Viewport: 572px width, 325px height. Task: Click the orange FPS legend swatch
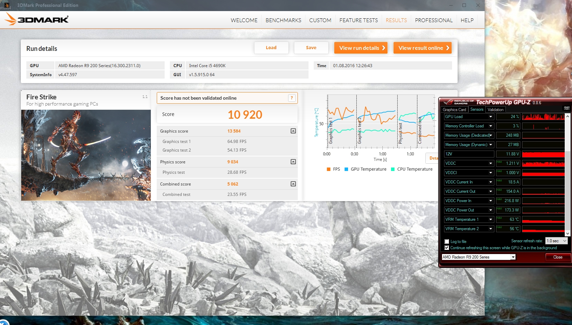pos(329,169)
